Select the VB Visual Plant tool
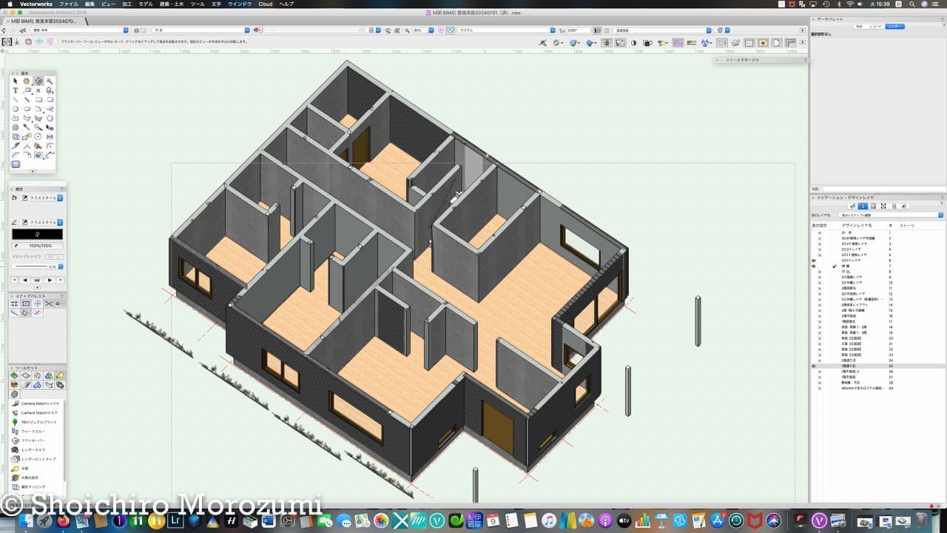Screen dimensions: 947x533 [x=38, y=422]
